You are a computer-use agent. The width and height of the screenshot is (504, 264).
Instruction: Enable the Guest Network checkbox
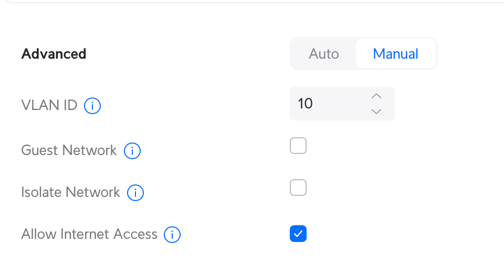coord(298,146)
